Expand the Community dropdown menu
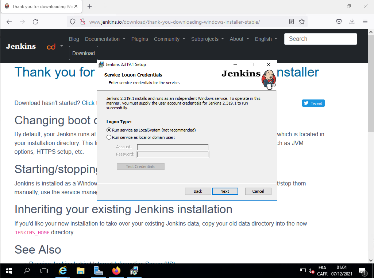This screenshot has width=374, height=278. [169, 39]
